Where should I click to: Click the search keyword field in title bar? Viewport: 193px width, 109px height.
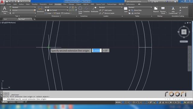pyautogui.click(x=137, y=2)
